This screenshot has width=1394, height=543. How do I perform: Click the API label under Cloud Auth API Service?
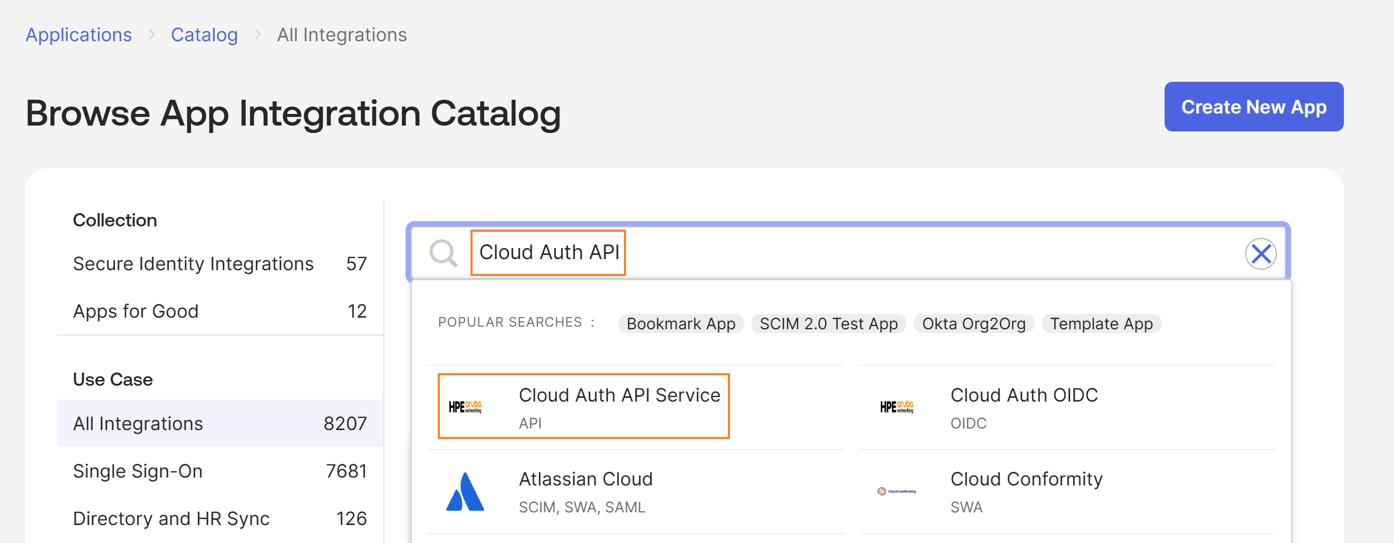pyautogui.click(x=530, y=423)
